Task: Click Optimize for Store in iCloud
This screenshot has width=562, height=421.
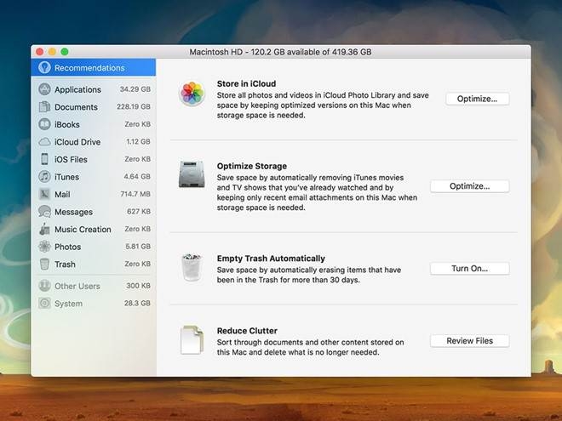Action: tap(477, 99)
